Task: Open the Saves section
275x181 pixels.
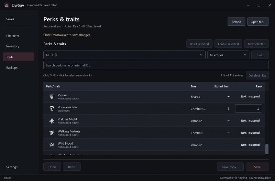Action: pos(19,19)
